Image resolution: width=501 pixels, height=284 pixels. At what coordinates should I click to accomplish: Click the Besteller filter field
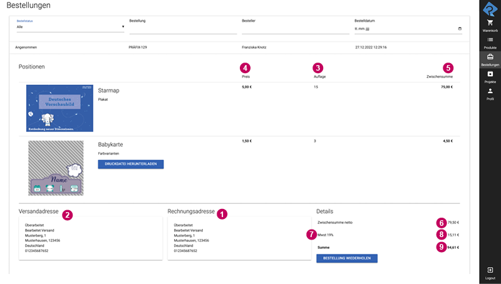[295, 29]
